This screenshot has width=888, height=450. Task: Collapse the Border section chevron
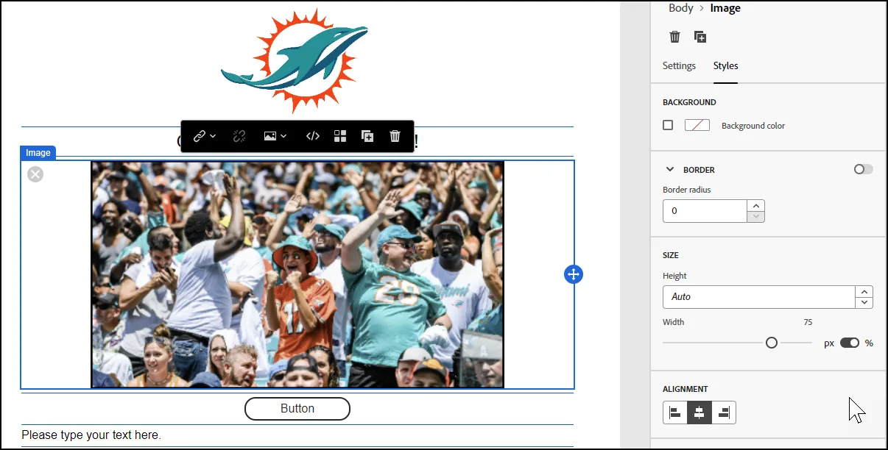670,169
